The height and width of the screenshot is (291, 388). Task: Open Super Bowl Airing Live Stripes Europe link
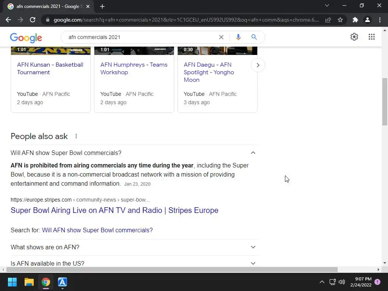pyautogui.click(x=114, y=210)
